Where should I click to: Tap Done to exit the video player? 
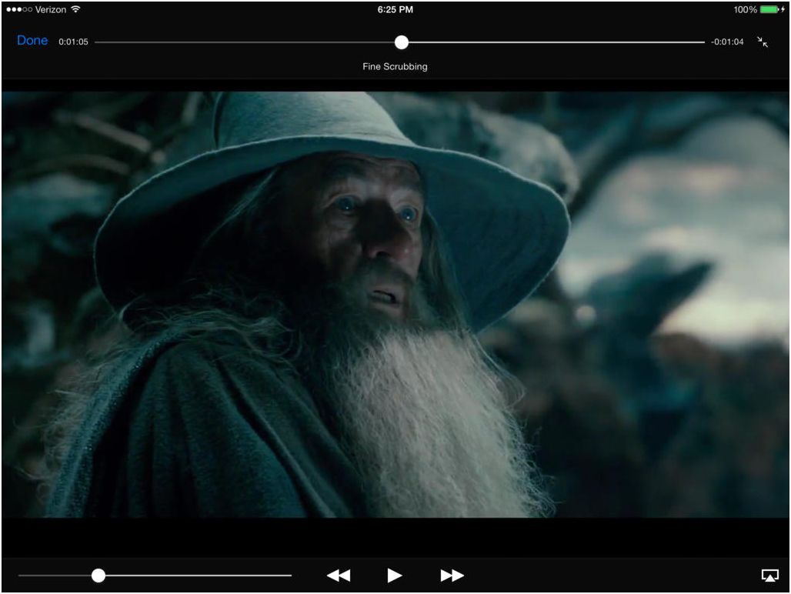(x=32, y=41)
